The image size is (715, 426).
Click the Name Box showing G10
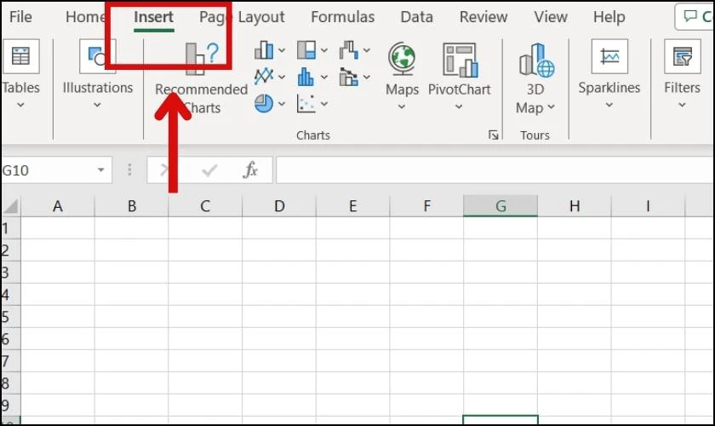pyautogui.click(x=46, y=170)
